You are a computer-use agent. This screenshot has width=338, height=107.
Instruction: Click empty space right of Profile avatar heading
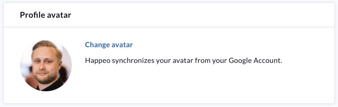(x=204, y=15)
